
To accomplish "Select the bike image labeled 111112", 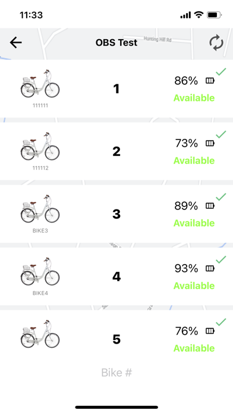I will [40, 146].
